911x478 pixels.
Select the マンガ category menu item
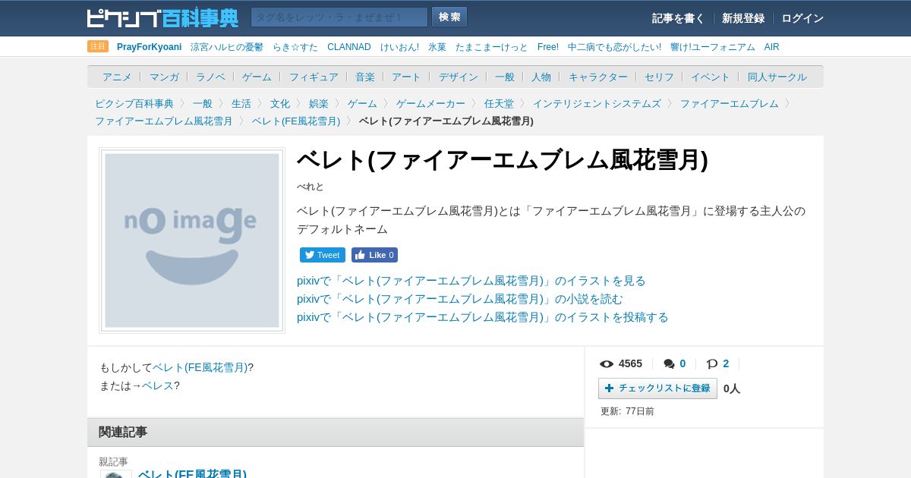164,77
